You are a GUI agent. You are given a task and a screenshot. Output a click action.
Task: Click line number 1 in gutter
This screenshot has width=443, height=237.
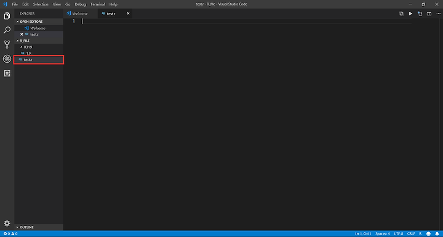pyautogui.click(x=74, y=21)
